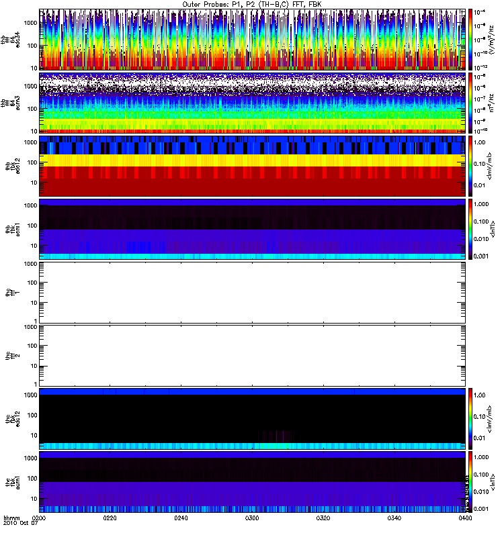Click the thb scm3 spectrogram color bar
This screenshot has height=537, width=504.
(x=470, y=103)
